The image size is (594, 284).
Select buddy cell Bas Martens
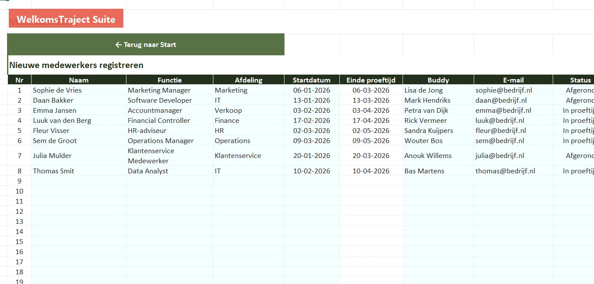pyautogui.click(x=439, y=171)
